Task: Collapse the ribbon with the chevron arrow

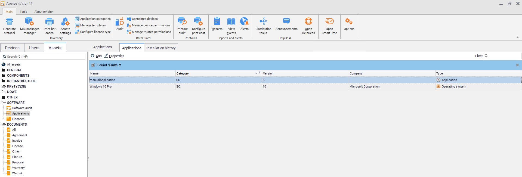Action: click(517, 38)
